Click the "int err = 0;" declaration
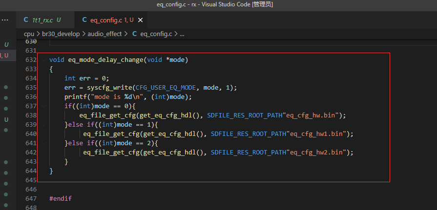 click(x=87, y=78)
